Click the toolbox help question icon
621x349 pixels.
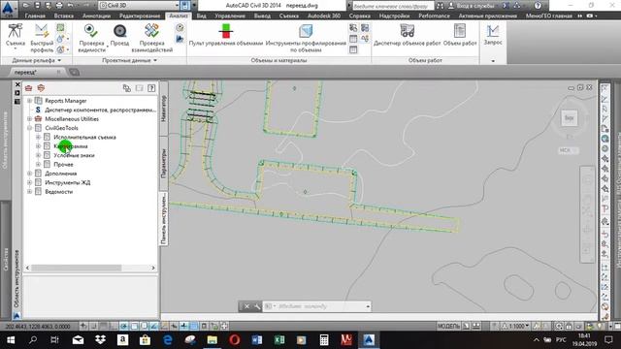pos(151,88)
